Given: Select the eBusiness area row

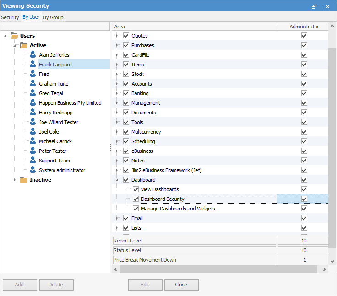Looking at the screenshot, I should coord(220,151).
